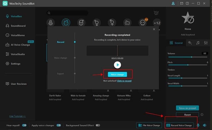Image resolution: width=212 pixels, height=130 pixels.
Task: Close the recording completed dialog
Action: pos(154,29)
